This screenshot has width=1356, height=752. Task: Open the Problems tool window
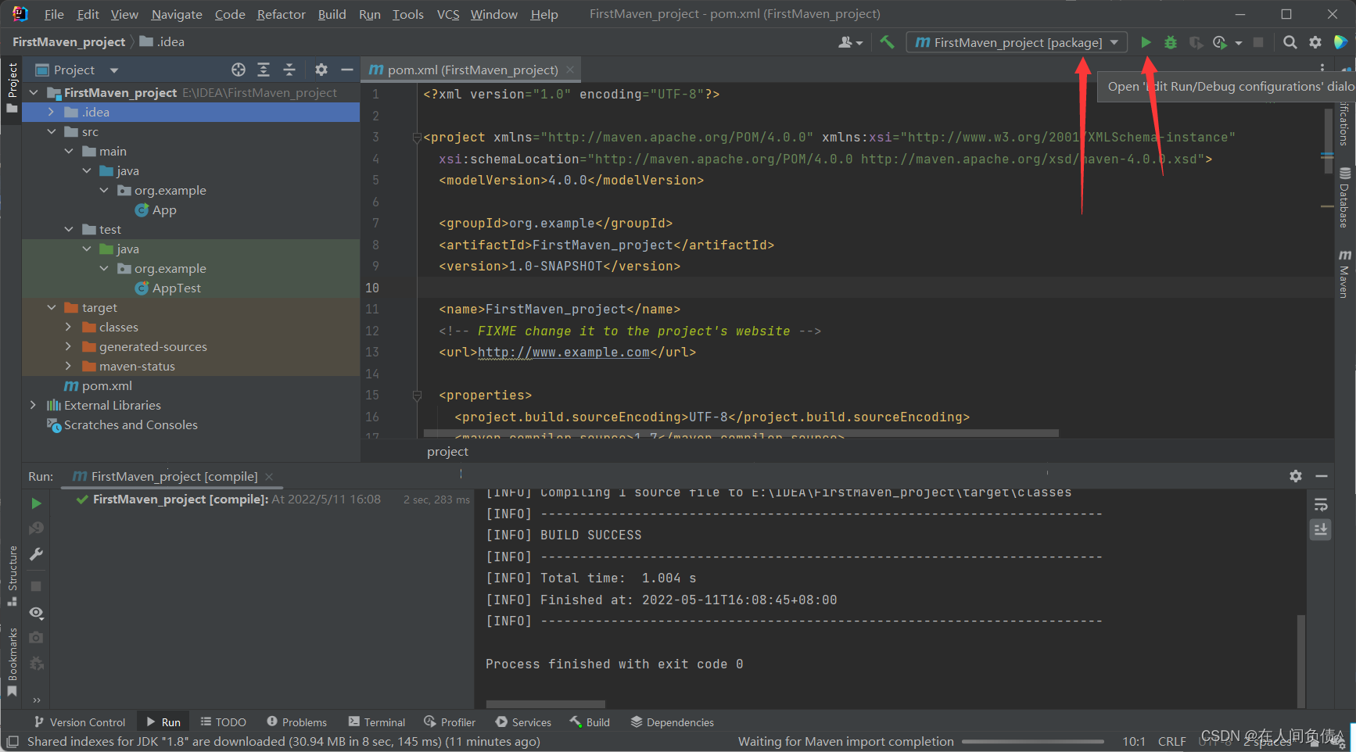pos(296,722)
